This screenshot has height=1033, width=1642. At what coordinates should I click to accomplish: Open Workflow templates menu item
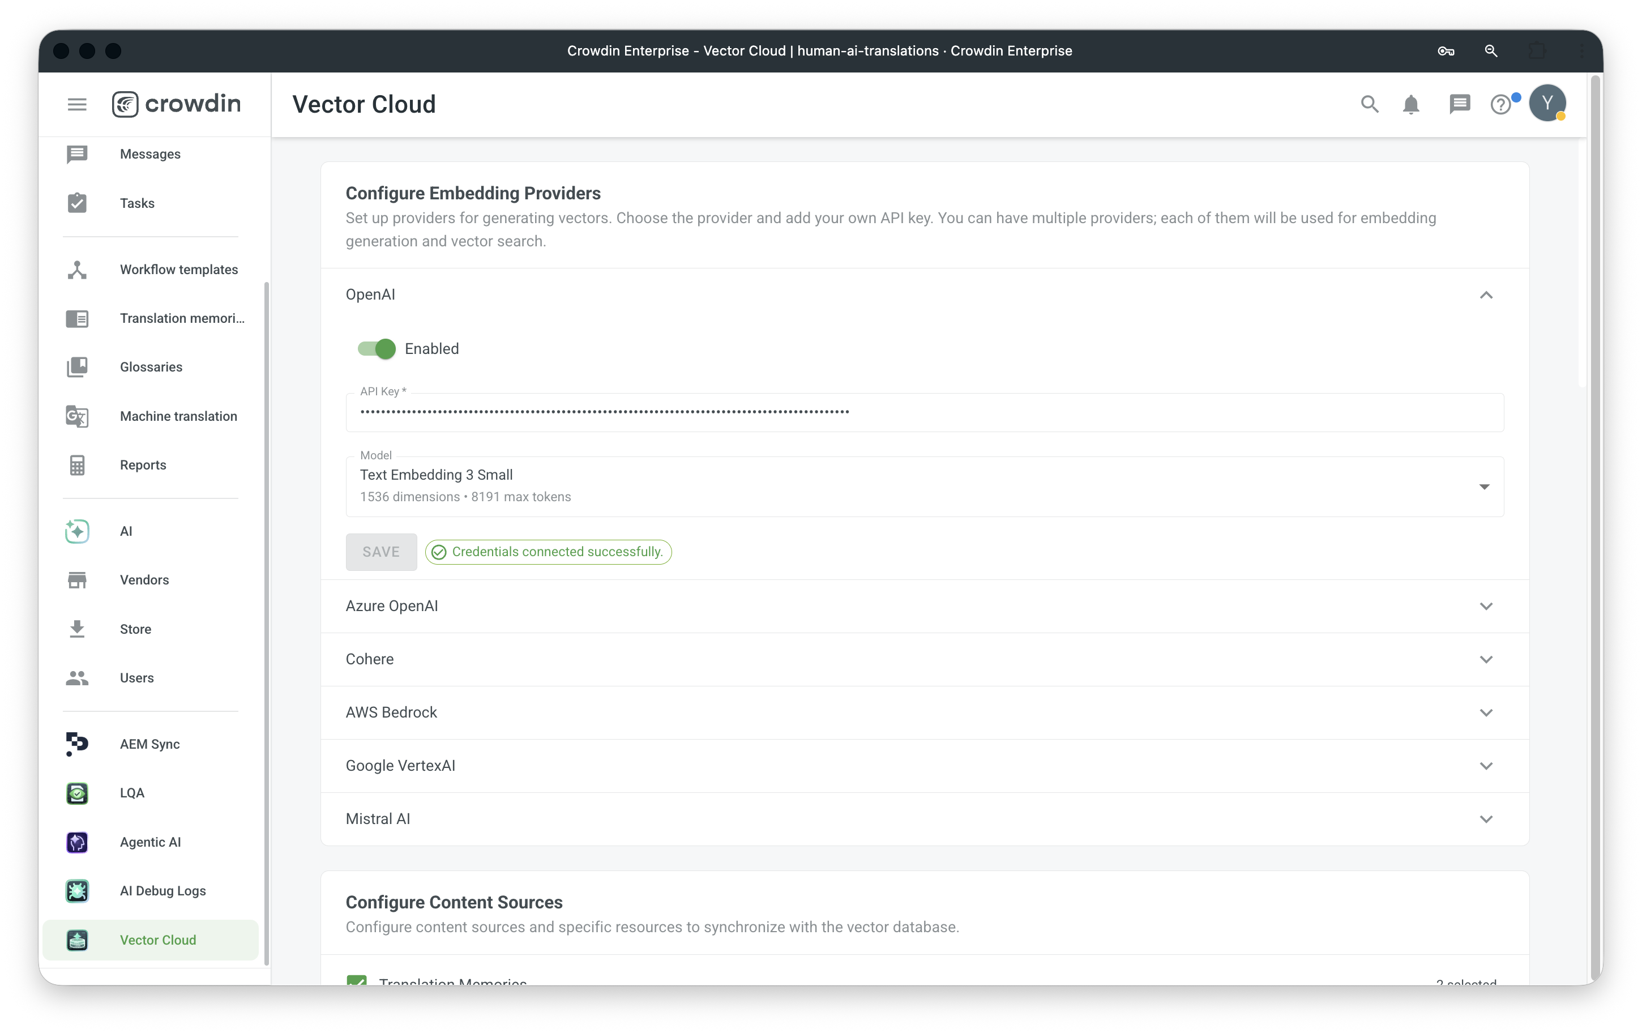coord(179,270)
